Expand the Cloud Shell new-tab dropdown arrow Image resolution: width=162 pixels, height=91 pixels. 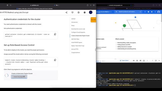click(x=105, y=61)
